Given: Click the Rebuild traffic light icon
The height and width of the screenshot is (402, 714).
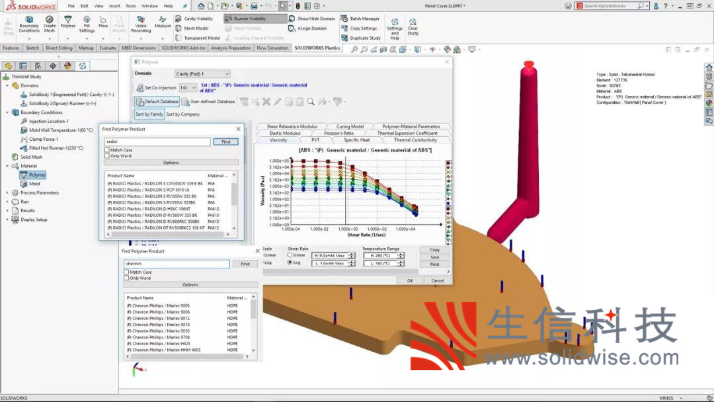Looking at the screenshot, I should click(297, 6).
